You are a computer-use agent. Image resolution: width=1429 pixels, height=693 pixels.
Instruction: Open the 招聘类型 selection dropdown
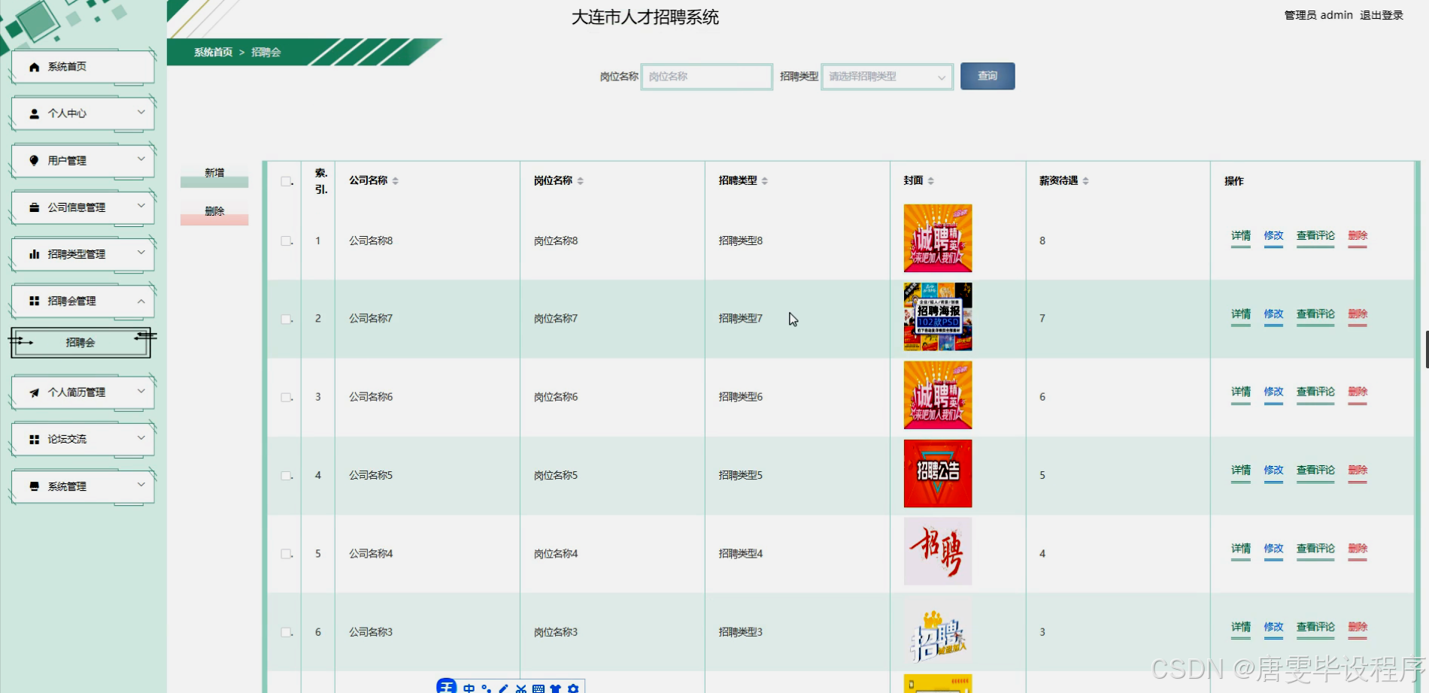coord(887,77)
